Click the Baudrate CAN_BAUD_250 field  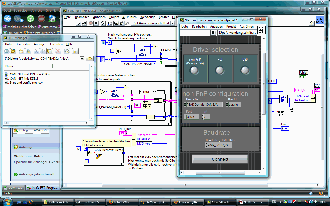(219, 145)
